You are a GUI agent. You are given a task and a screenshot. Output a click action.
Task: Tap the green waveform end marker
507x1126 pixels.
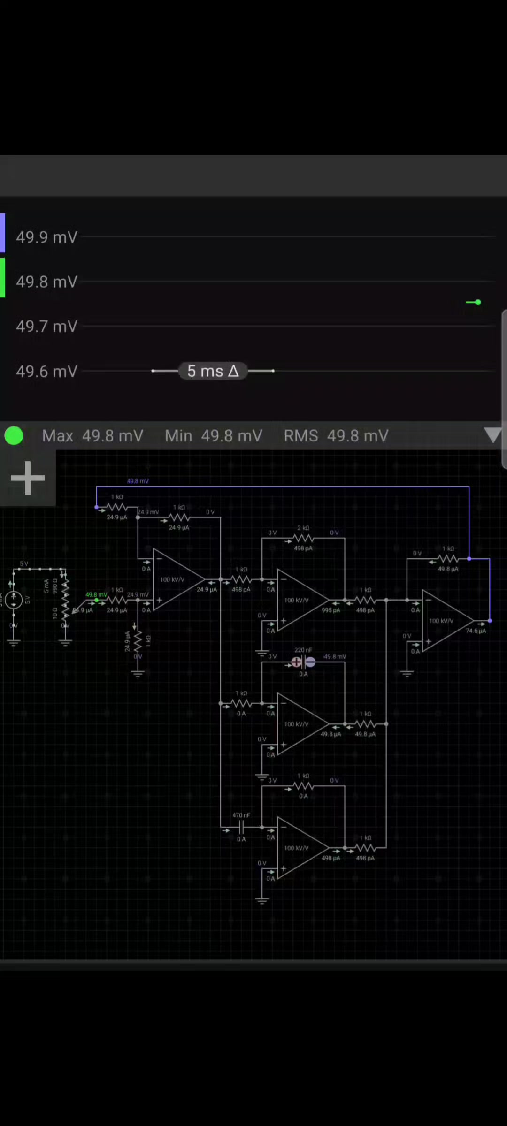477,302
